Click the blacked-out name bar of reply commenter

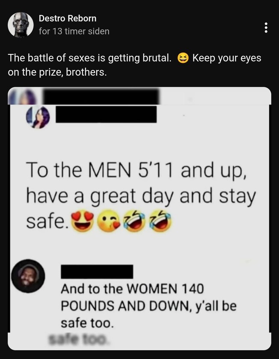tap(97, 271)
